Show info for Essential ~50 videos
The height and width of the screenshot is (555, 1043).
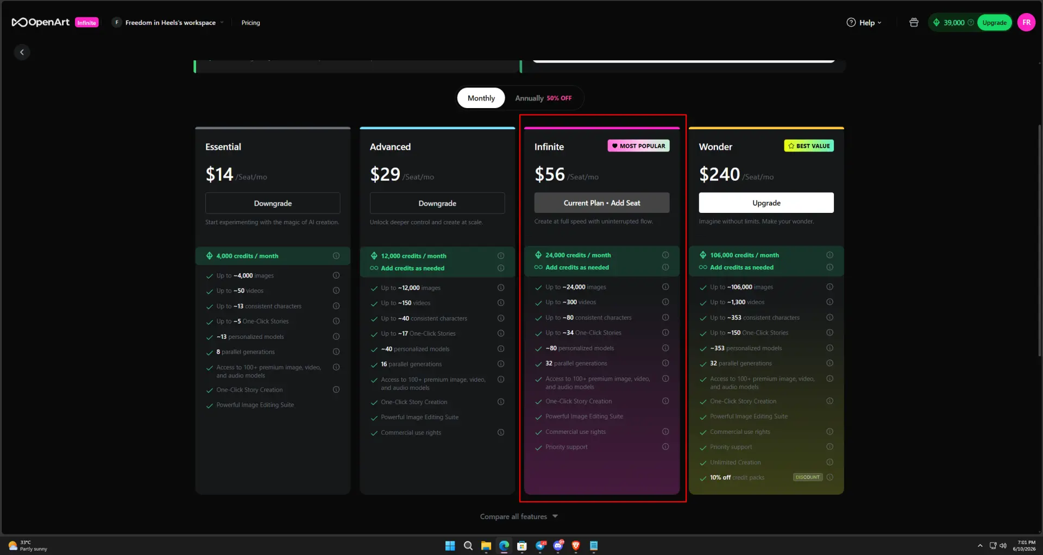[x=336, y=291]
